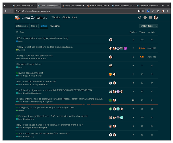Open the Github link in header
173x143 pixels.
tap(66, 17)
